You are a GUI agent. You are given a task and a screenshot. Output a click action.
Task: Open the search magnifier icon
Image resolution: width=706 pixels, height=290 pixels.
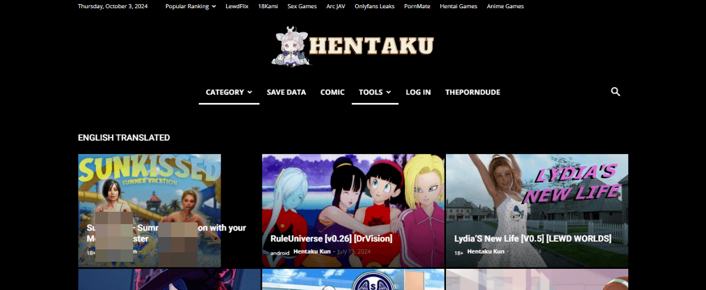(615, 92)
